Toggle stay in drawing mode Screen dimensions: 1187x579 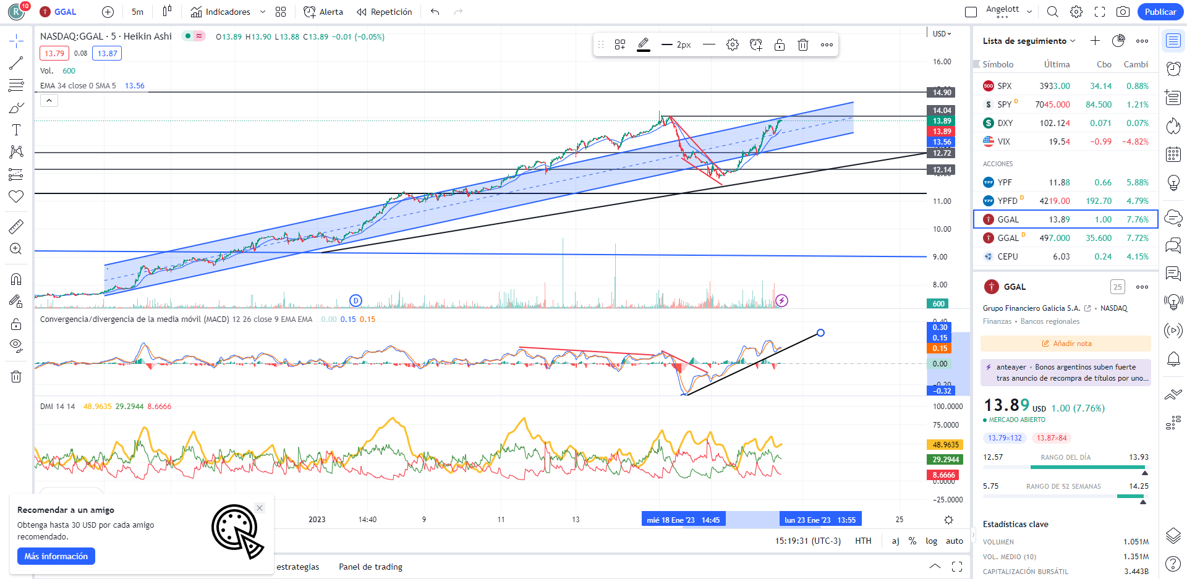[16, 302]
